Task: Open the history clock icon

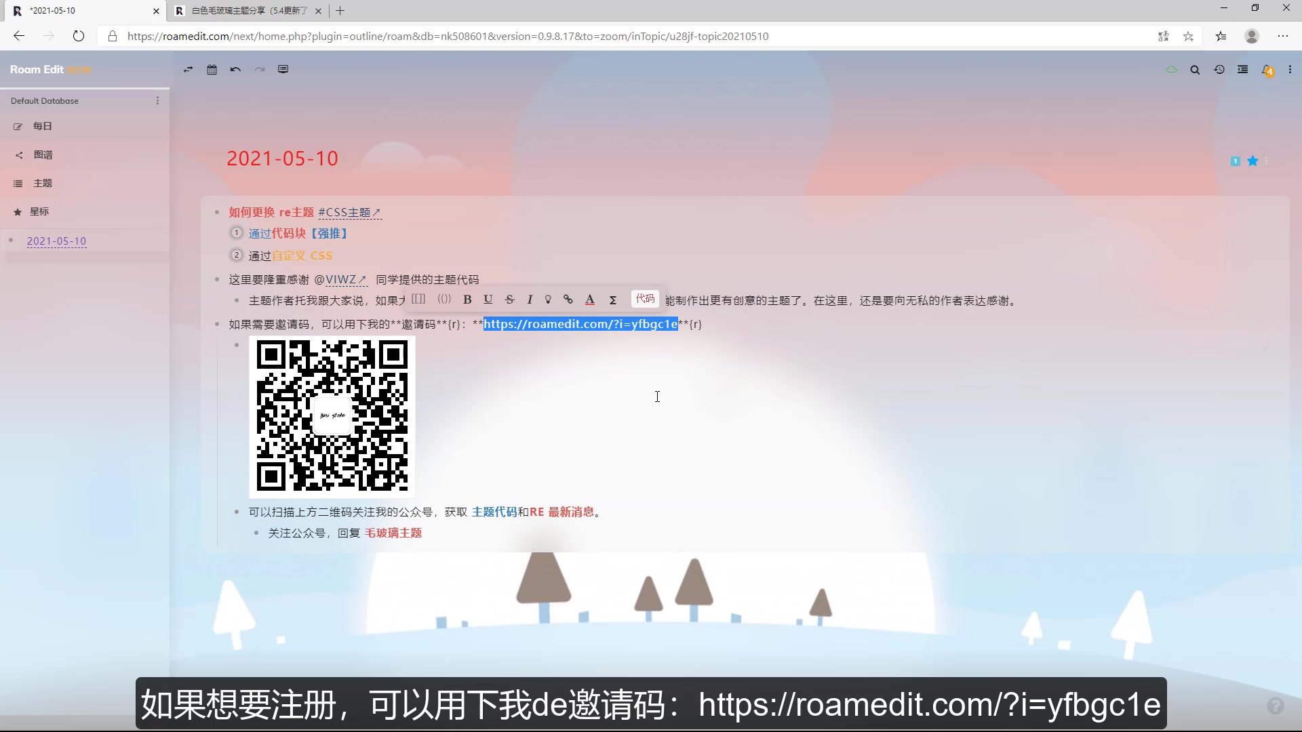Action: (1219, 69)
